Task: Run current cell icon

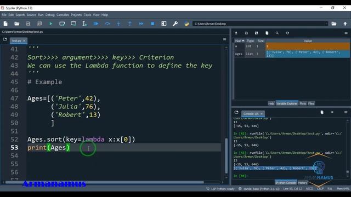Action: tap(62, 24)
